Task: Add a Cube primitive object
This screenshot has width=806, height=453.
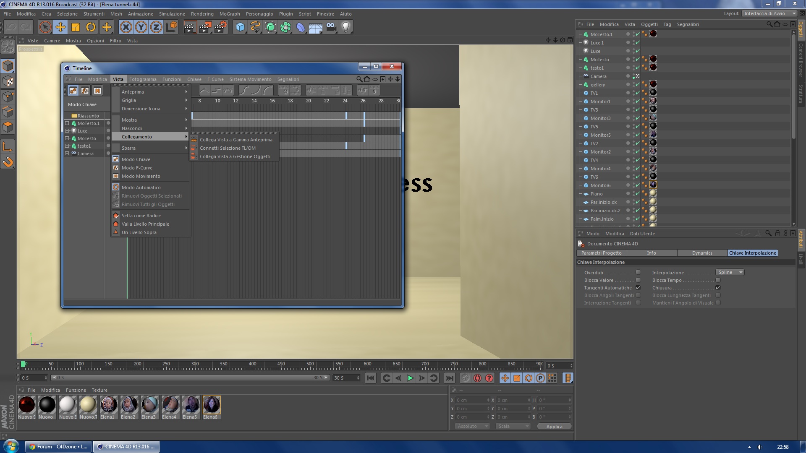Action: [x=240, y=27]
